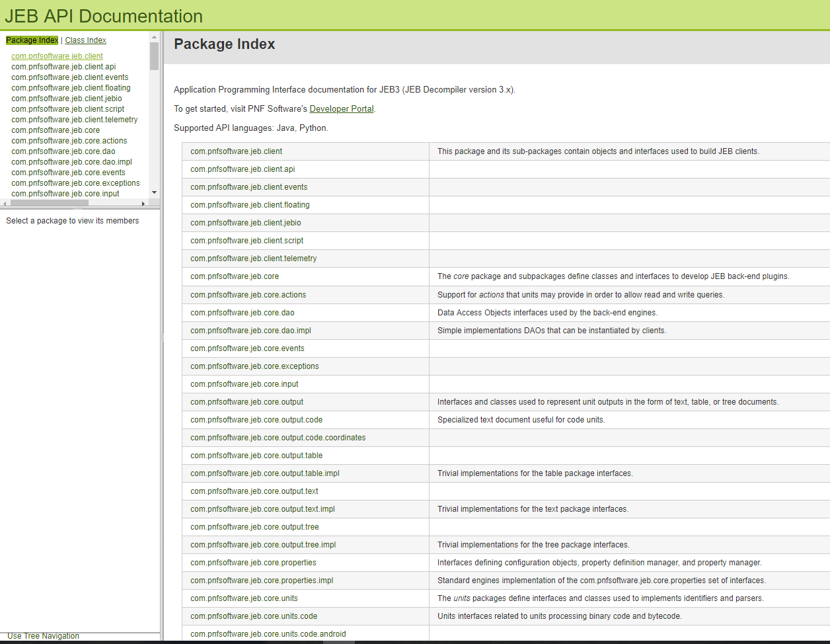Open com.pnfsoftware.jeb.client link in the table
Screen dimensions: 830x644
coord(236,151)
